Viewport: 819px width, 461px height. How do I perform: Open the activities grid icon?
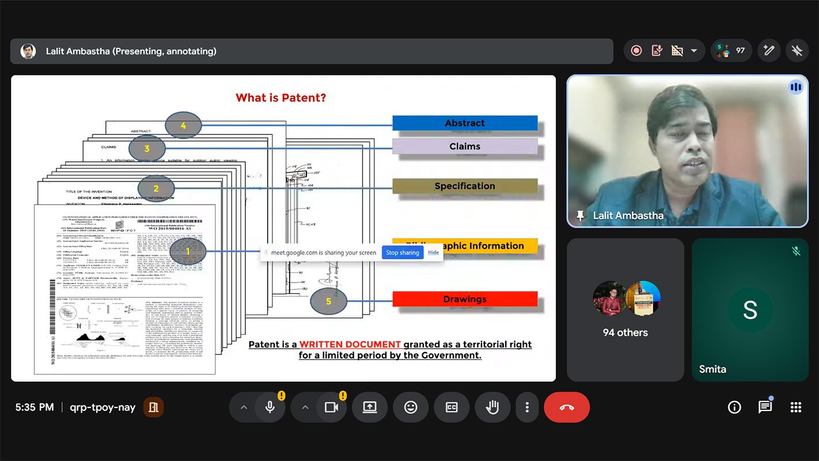796,407
